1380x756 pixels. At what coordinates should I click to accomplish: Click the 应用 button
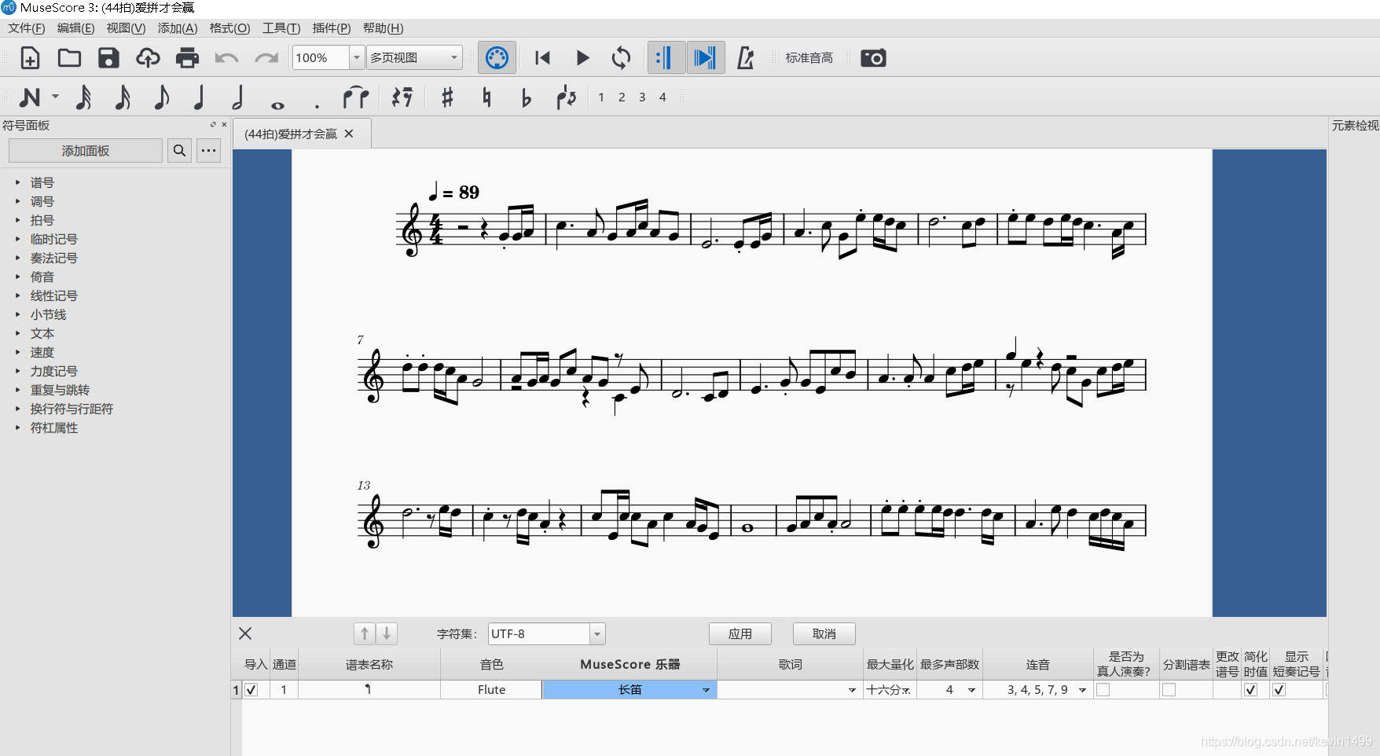(x=740, y=633)
